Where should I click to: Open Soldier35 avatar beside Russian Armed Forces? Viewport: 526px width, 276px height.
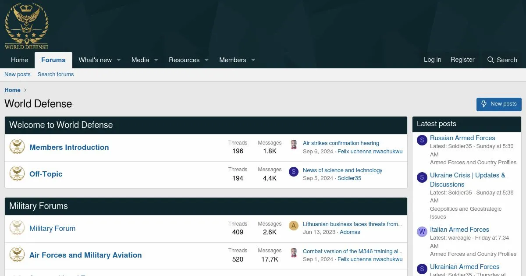click(x=422, y=140)
